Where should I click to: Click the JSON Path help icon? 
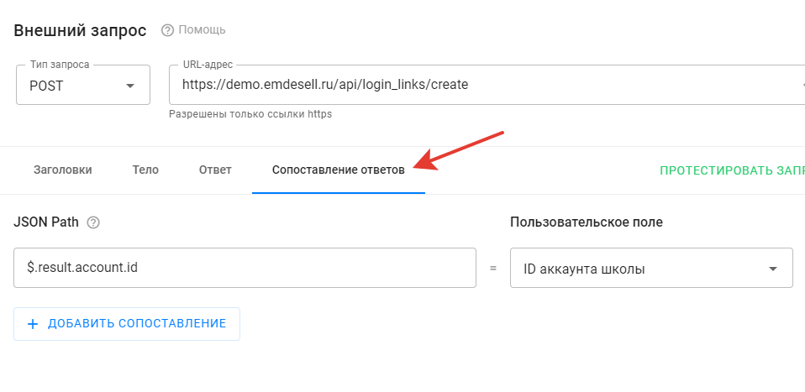click(x=94, y=222)
